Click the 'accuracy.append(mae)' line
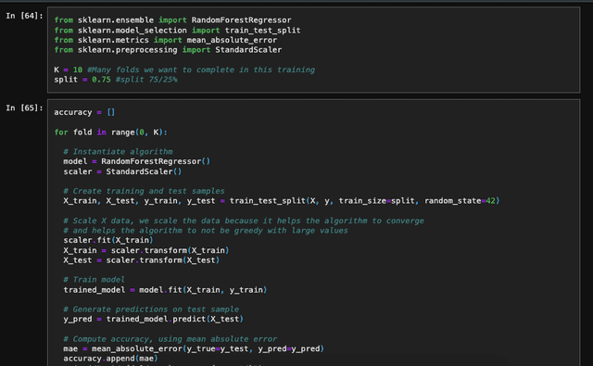Screen dimensions: 593x366 pyautogui.click(x=110, y=359)
